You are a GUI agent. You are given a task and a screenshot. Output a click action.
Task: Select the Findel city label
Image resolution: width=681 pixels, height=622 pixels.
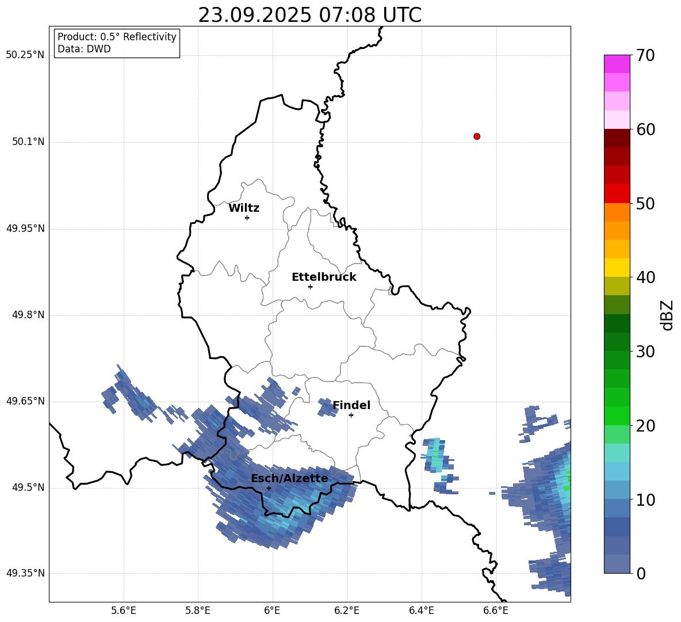coord(351,405)
